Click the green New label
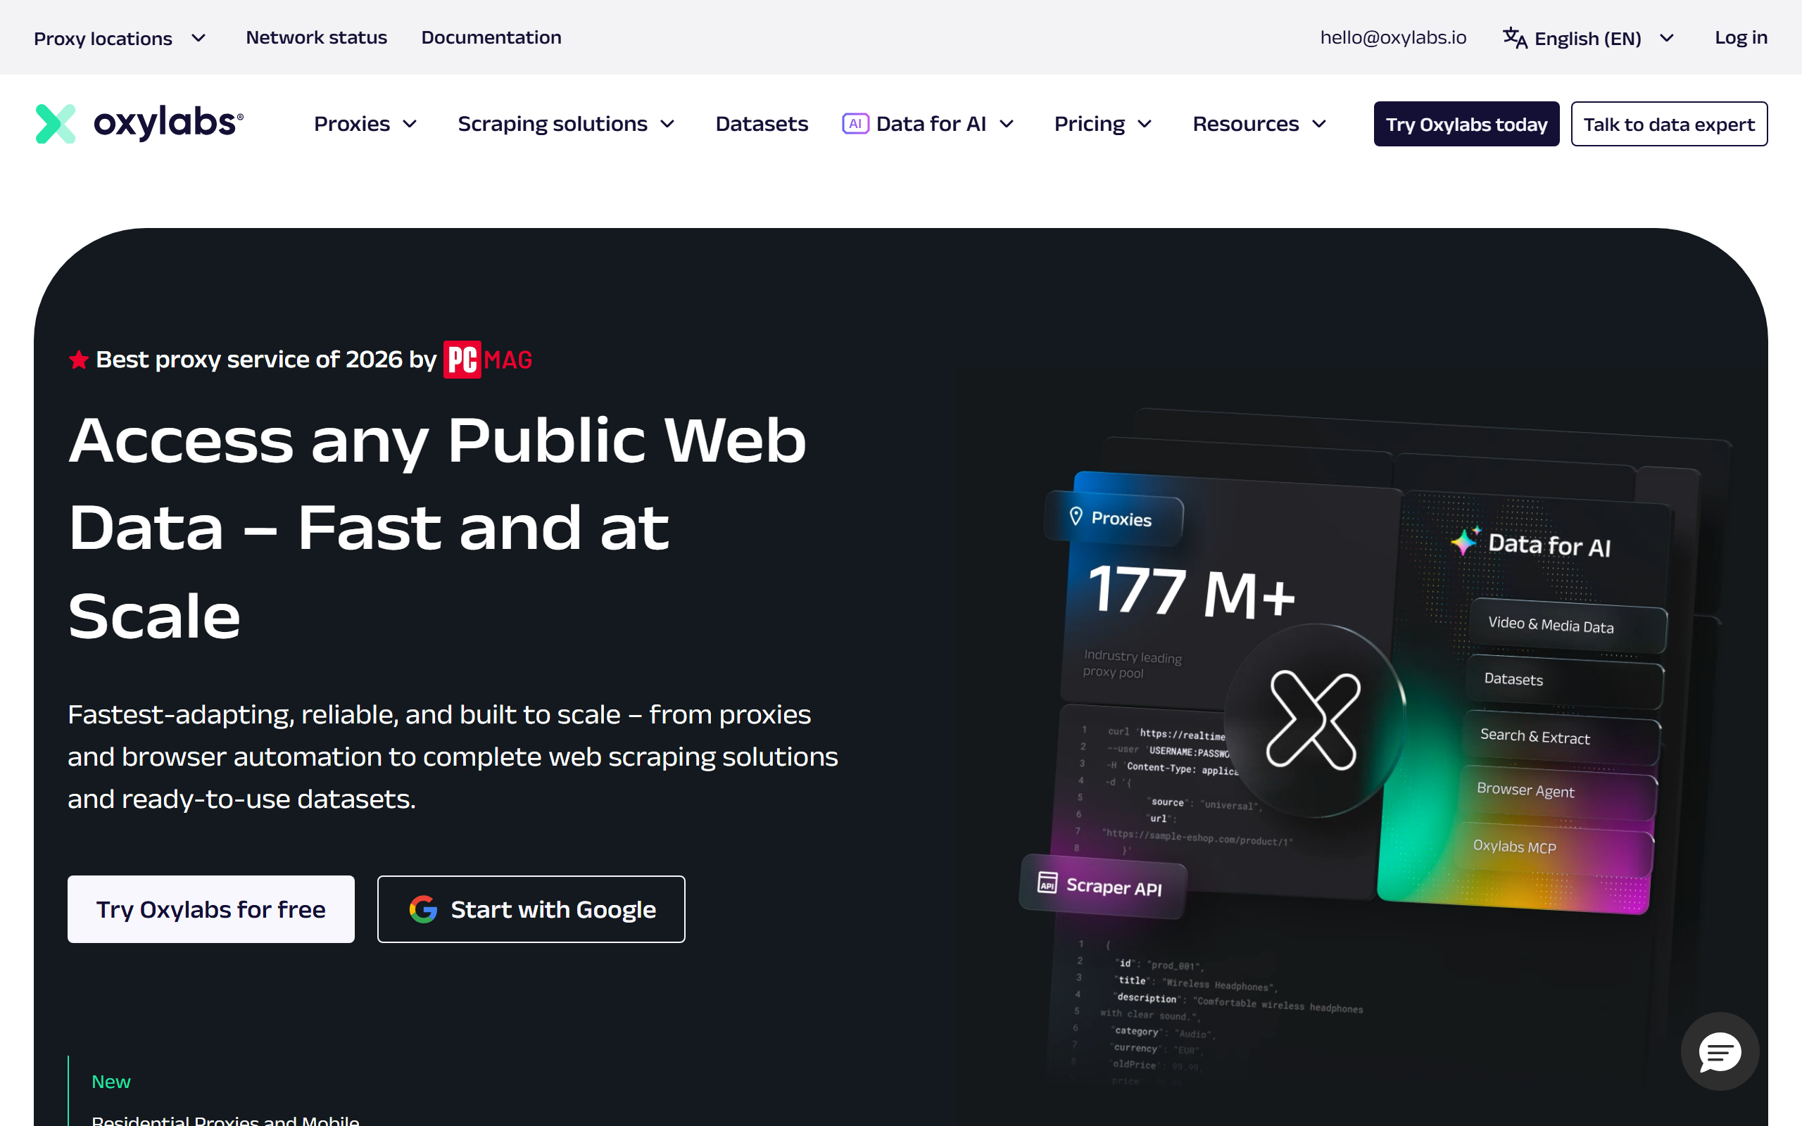Screen dimensions: 1802x1126 pyautogui.click(x=111, y=1082)
